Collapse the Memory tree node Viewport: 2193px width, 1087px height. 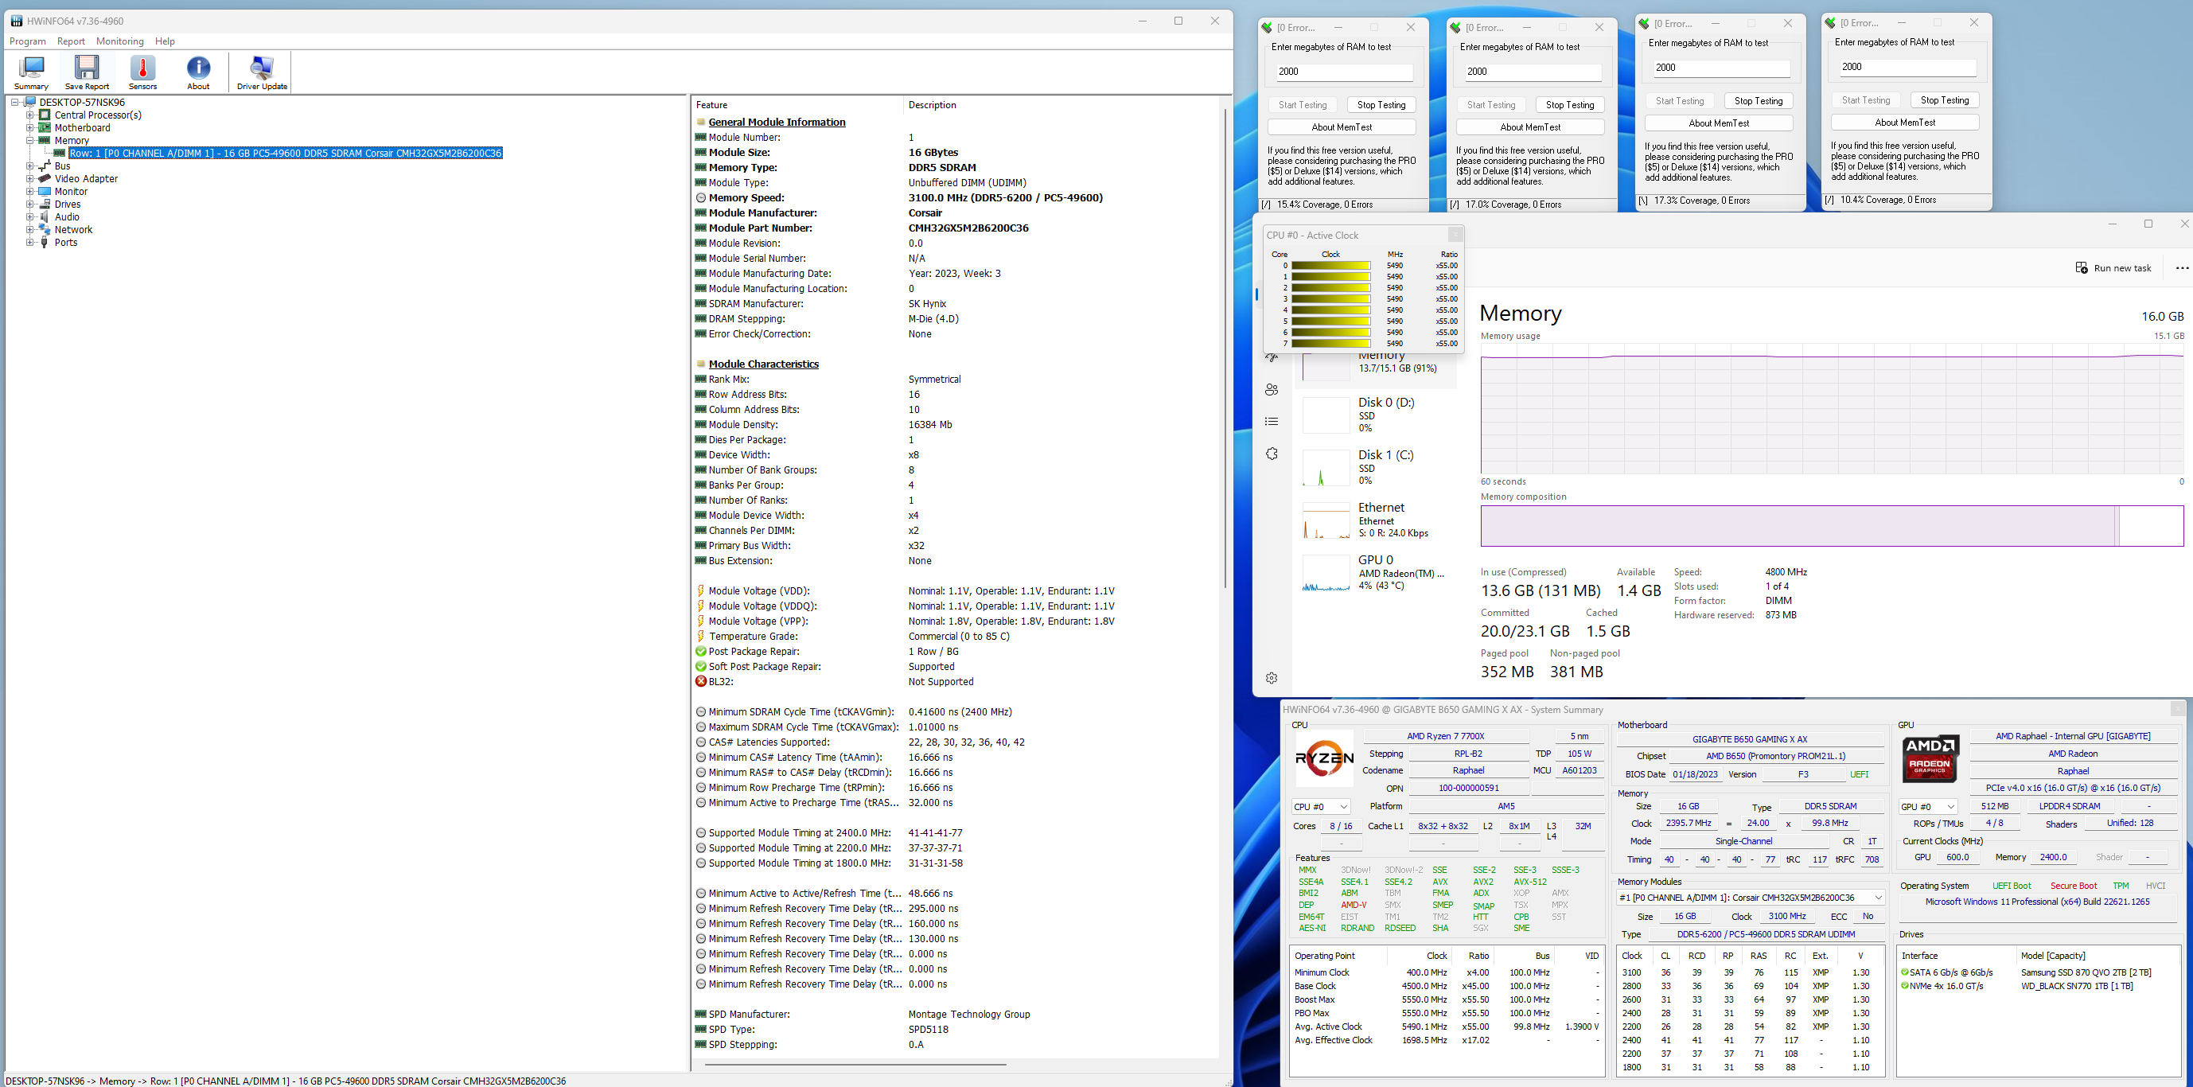[29, 140]
